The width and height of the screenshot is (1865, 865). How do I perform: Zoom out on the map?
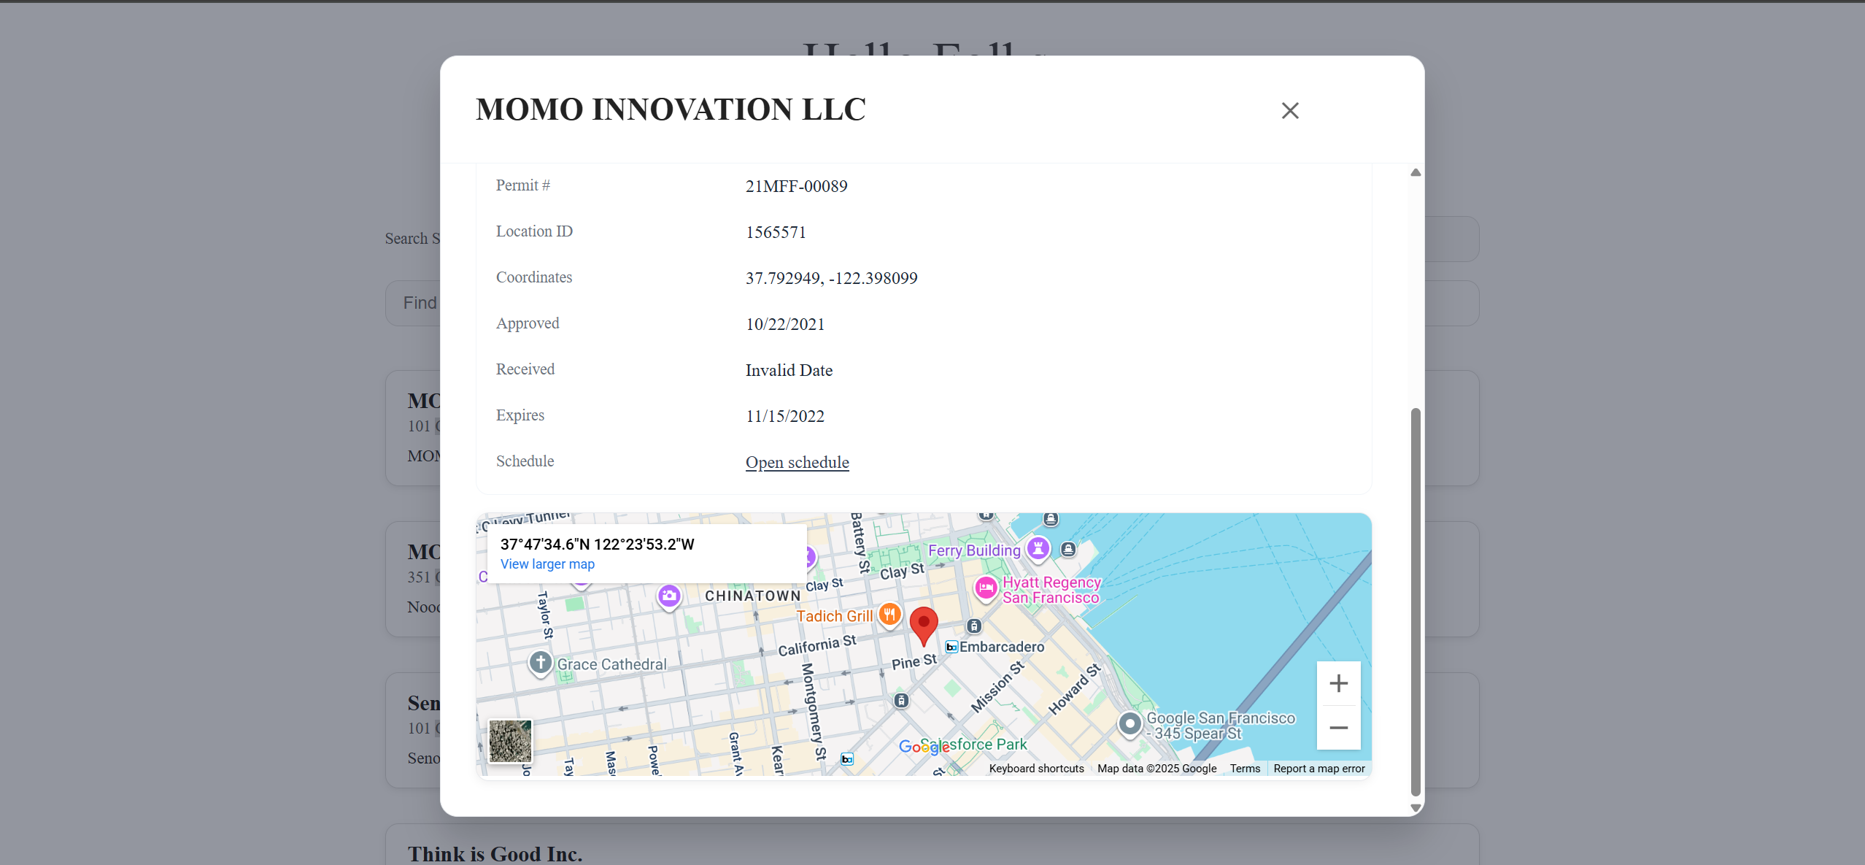[1338, 728]
